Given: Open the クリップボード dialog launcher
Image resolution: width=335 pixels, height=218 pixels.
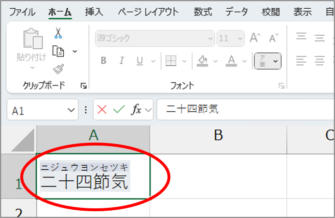Looking at the screenshot, I should click(84, 86).
